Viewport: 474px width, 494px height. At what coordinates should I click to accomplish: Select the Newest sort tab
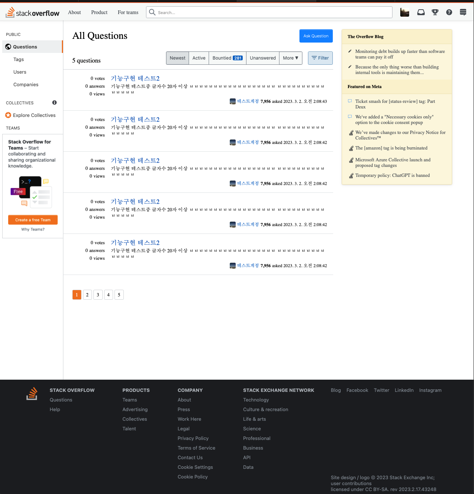[178, 58]
